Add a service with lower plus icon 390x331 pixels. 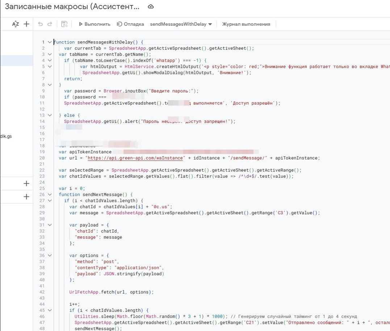coord(26,197)
